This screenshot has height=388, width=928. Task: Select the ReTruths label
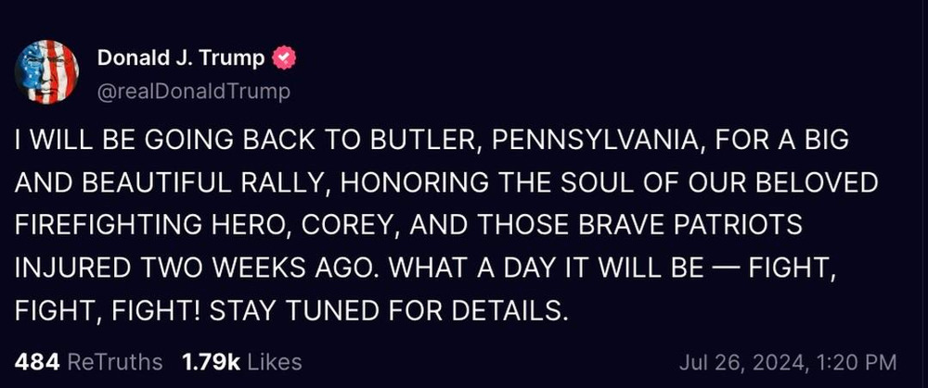click(x=115, y=362)
